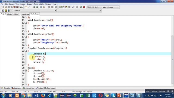Click the Syntax Check checkmark icon
The width and height of the screenshot is (174, 98).
[x=73, y=7]
